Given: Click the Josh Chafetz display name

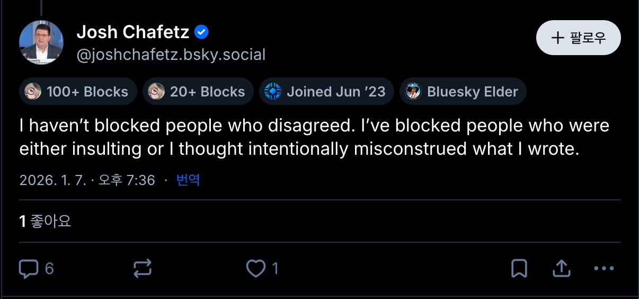Looking at the screenshot, I should click(x=133, y=32).
